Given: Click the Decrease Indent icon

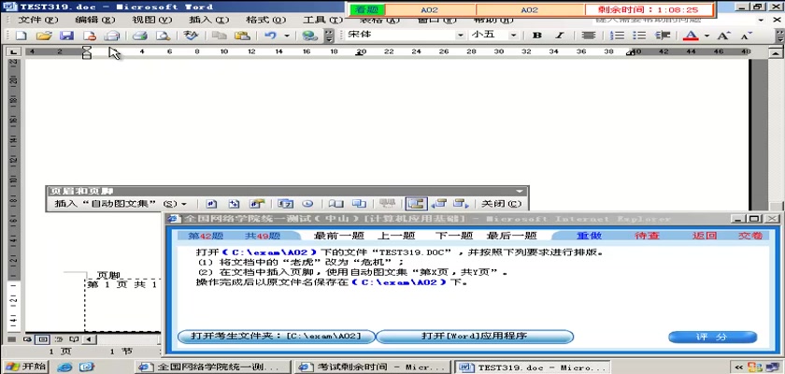Looking at the screenshot, I should point(663,36).
